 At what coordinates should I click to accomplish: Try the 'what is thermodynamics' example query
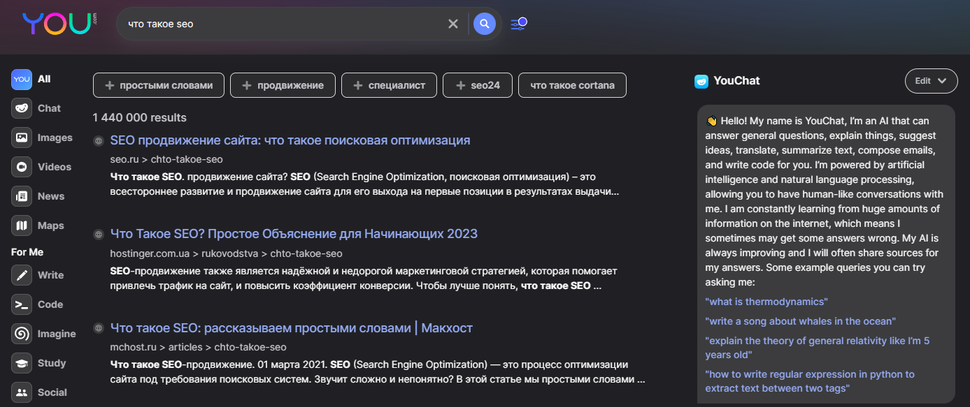click(766, 302)
